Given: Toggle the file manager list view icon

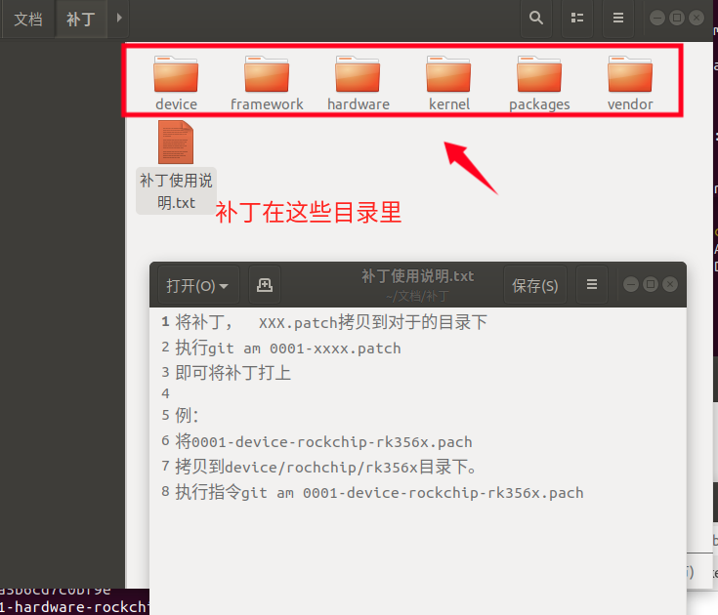Looking at the screenshot, I should 577,19.
